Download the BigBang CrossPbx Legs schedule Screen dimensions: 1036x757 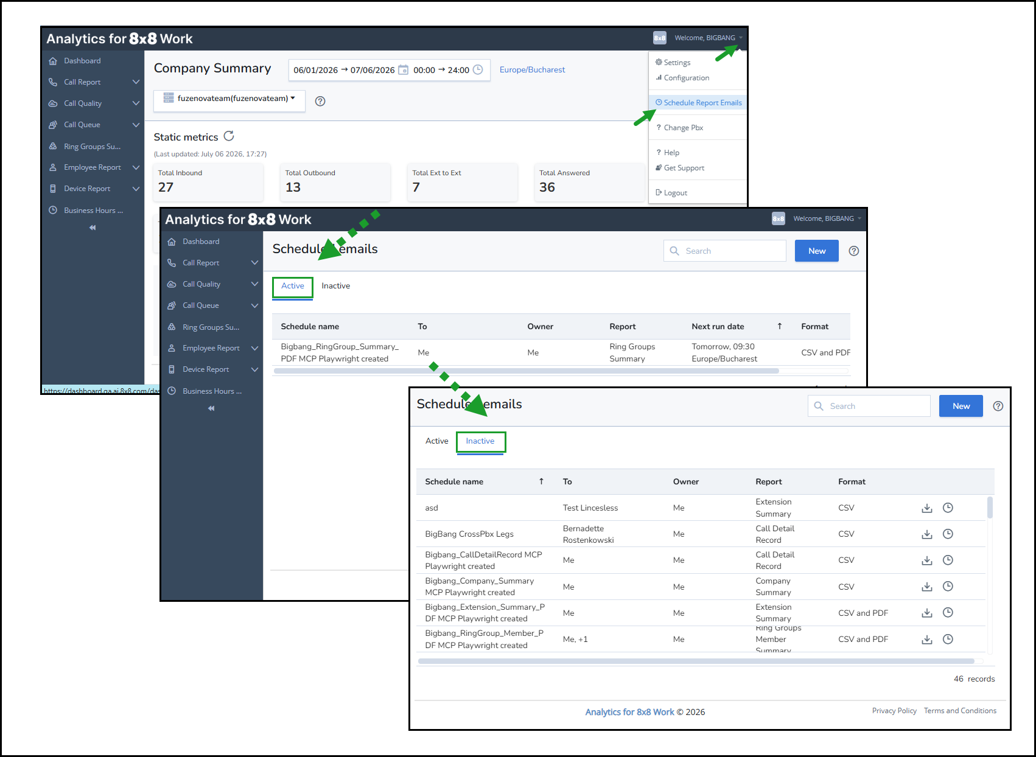click(x=927, y=534)
